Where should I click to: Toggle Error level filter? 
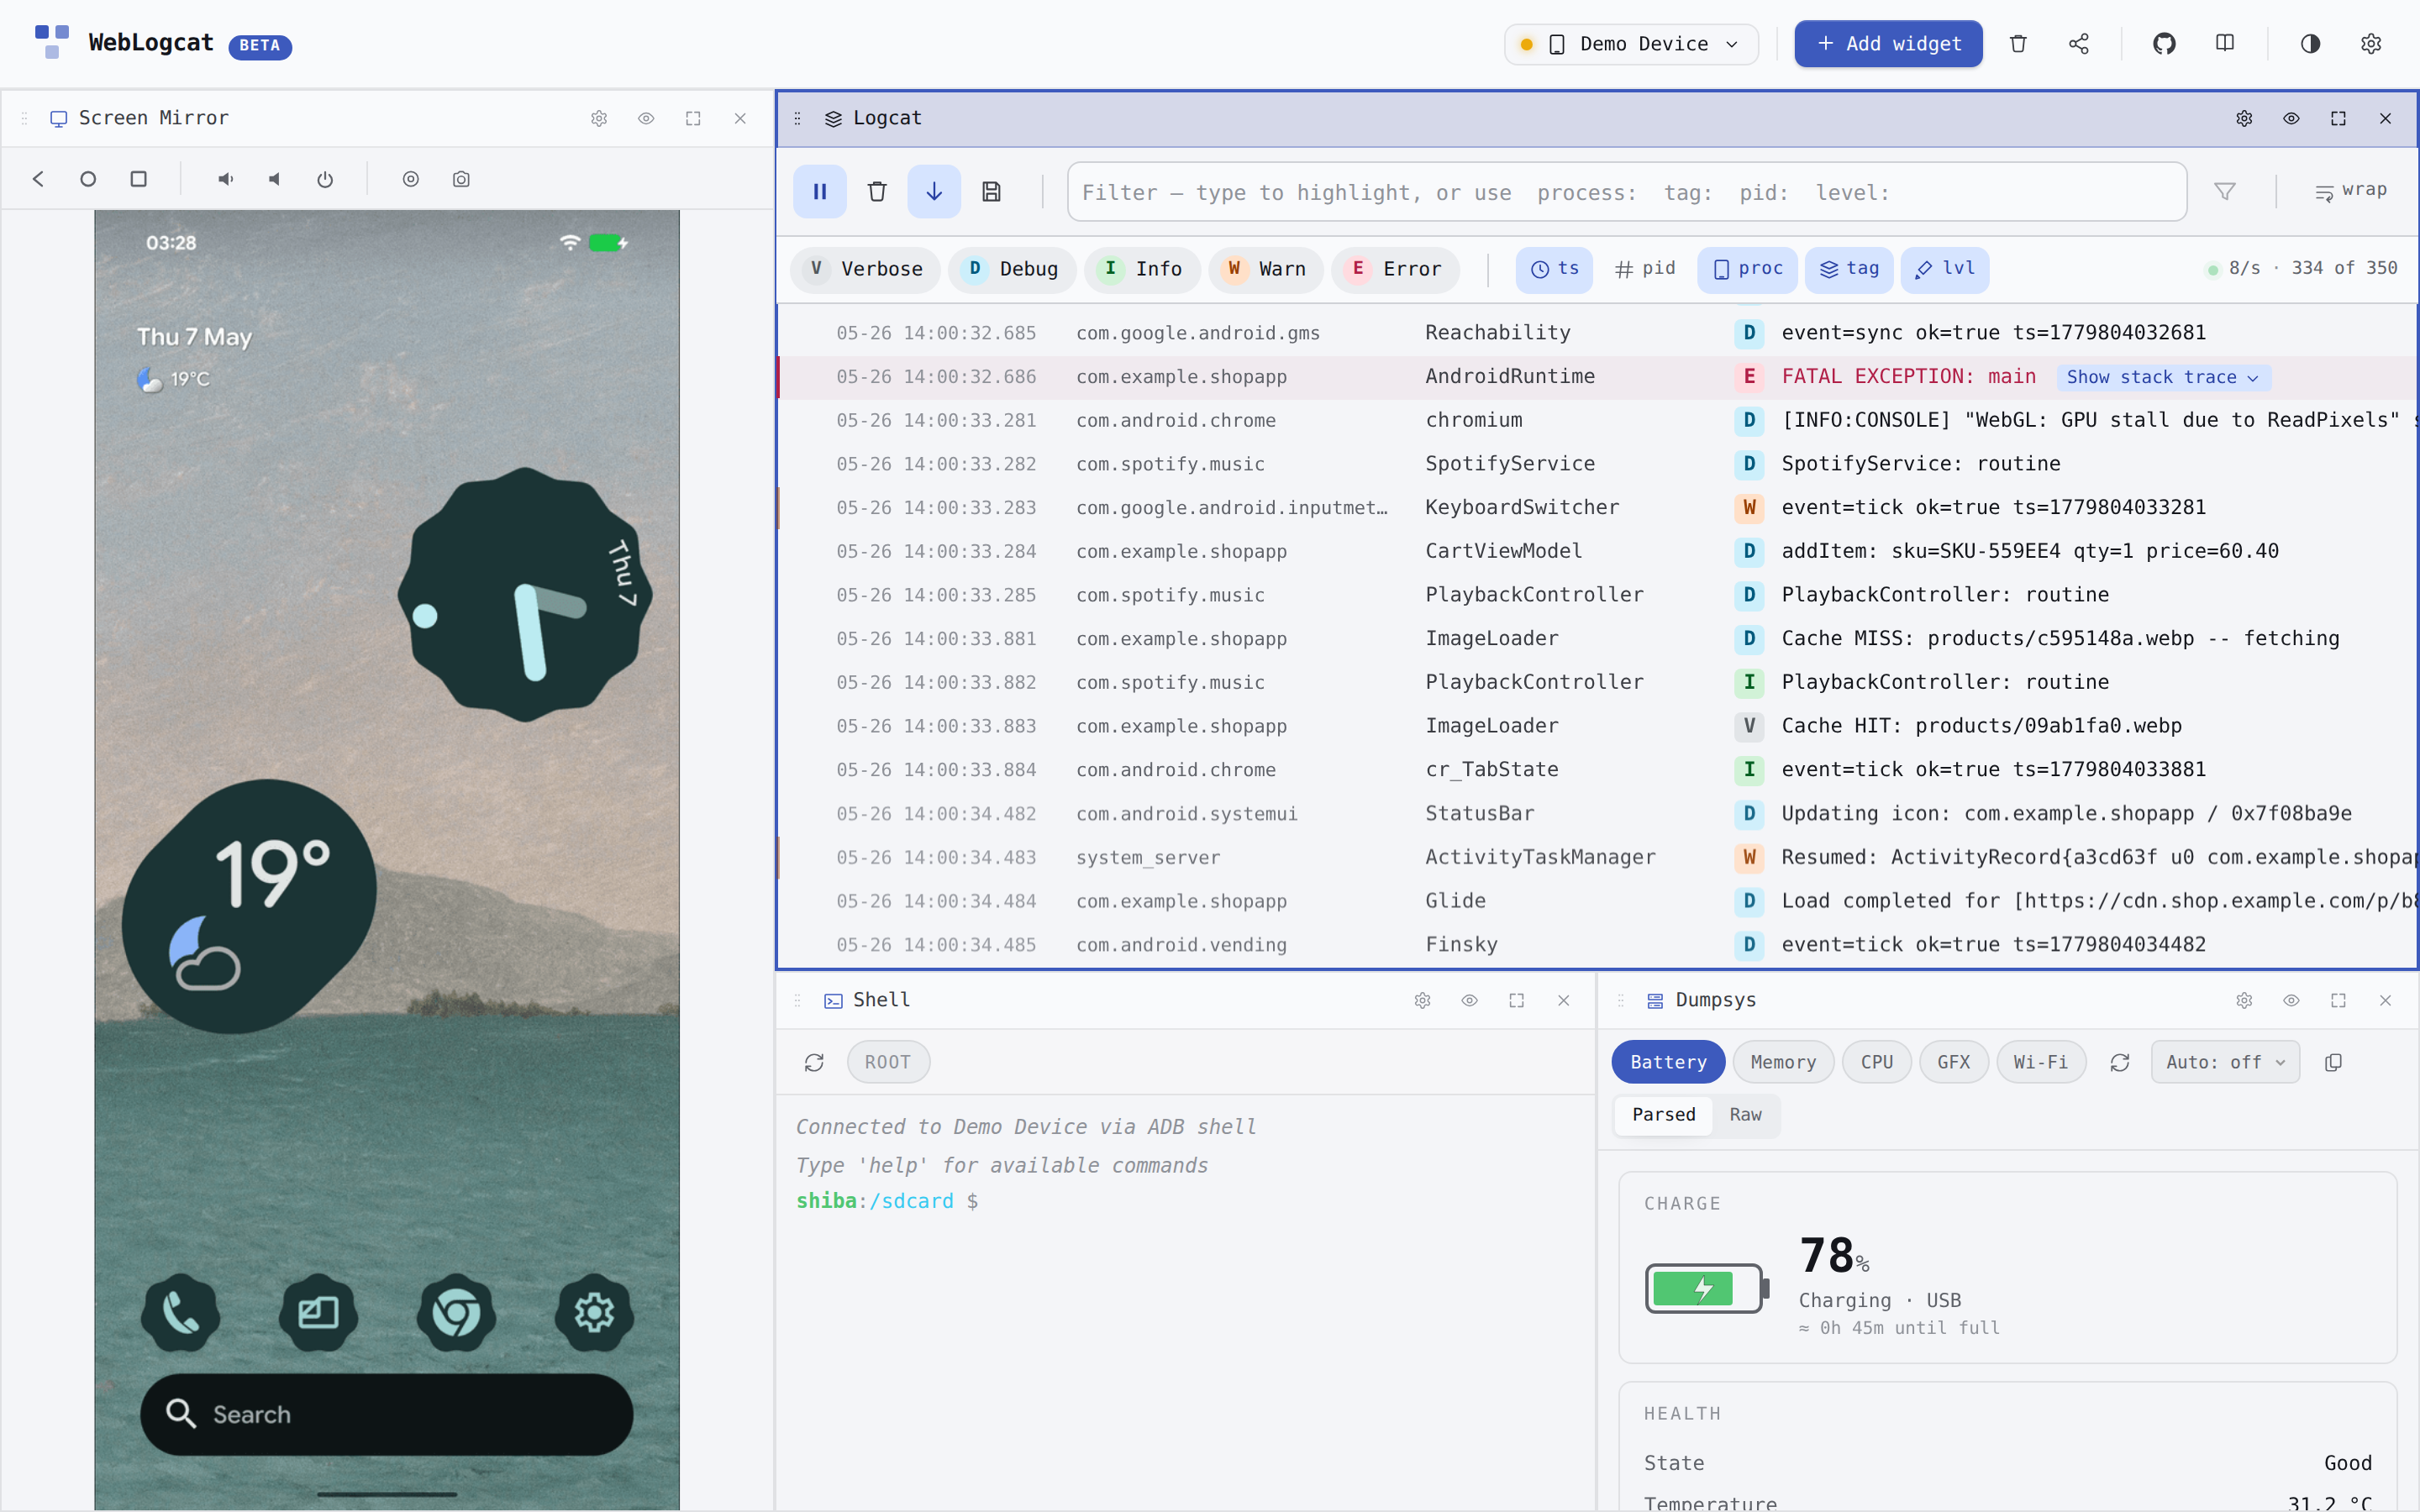point(1396,269)
